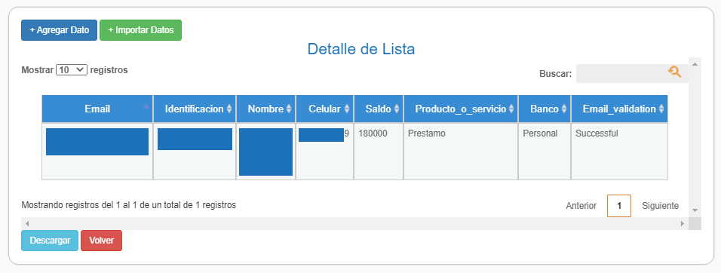721x273 pixels.
Task: Select page 1 in pagination
Action: tap(619, 206)
